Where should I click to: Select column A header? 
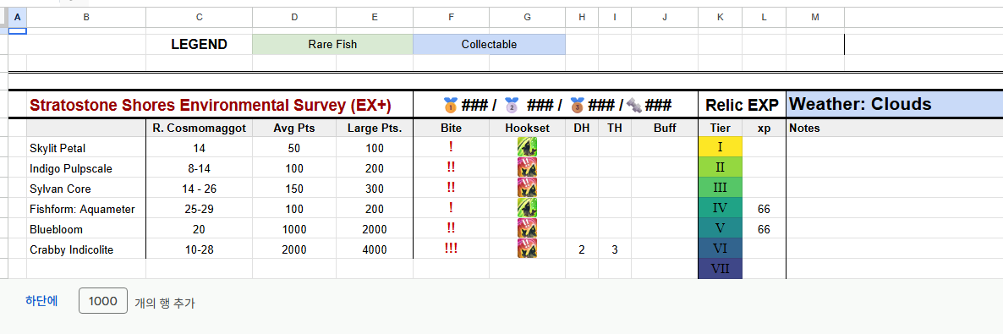click(x=17, y=17)
